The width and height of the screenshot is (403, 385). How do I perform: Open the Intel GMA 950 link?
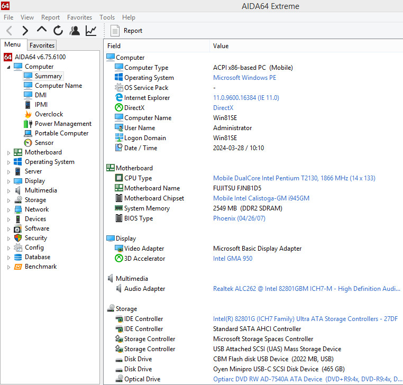coord(233,259)
